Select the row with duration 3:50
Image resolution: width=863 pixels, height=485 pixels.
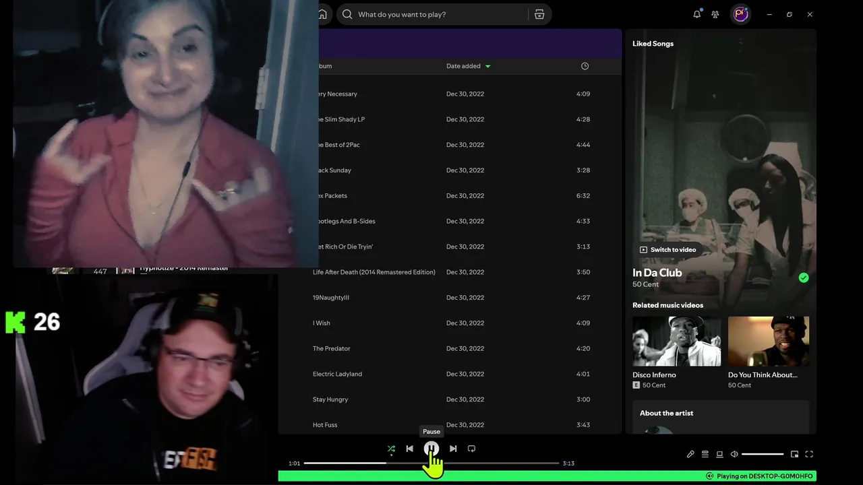click(450, 272)
